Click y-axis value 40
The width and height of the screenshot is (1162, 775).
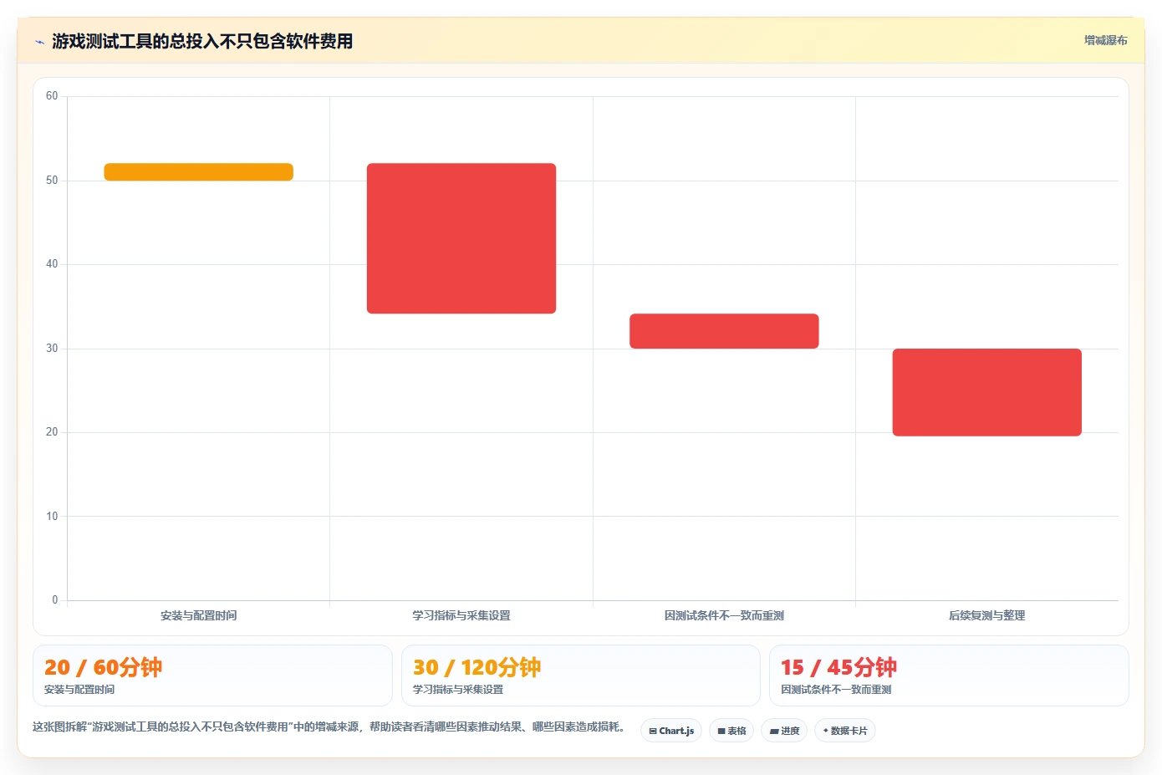(x=52, y=264)
